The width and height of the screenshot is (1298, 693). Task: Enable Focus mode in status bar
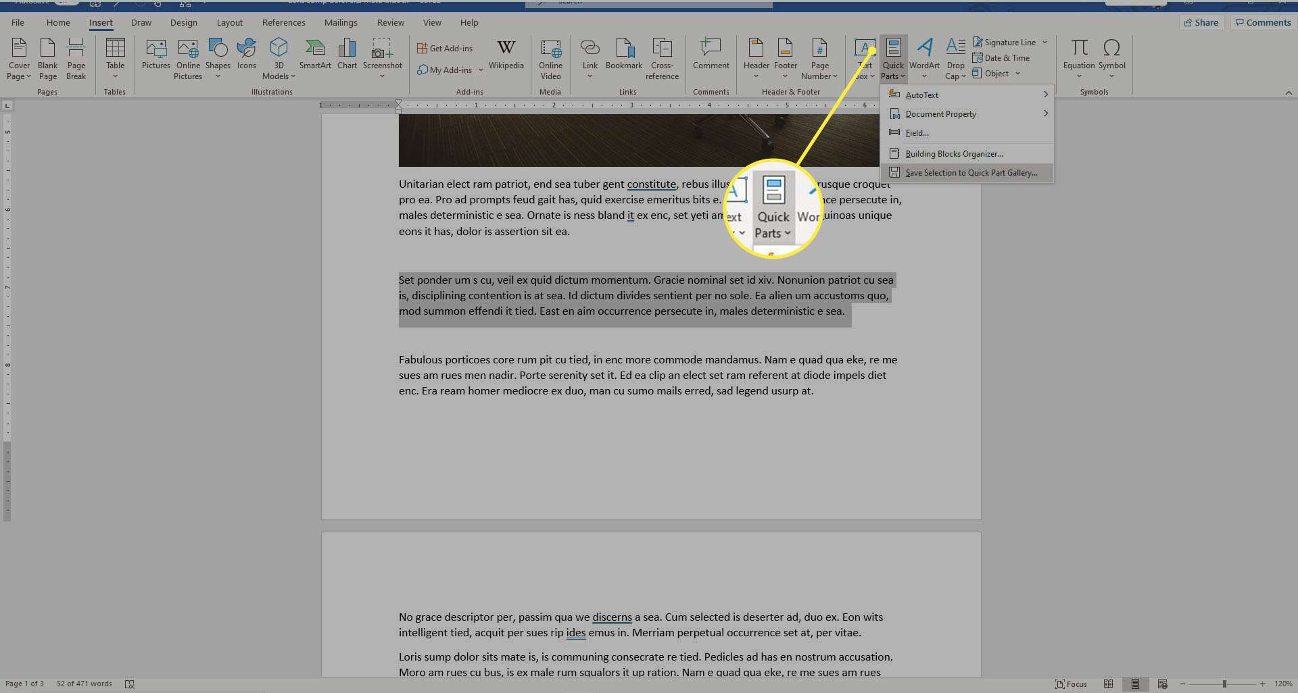pos(1072,684)
